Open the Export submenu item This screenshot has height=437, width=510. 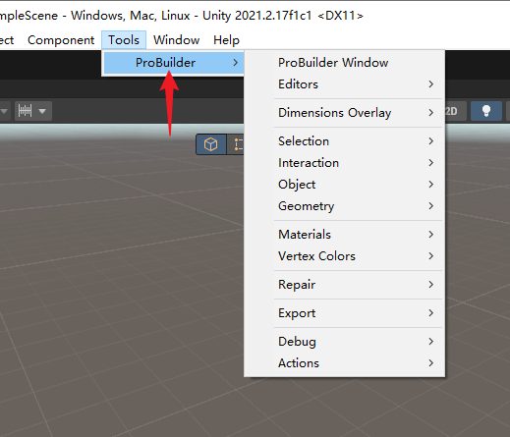[x=344, y=313]
